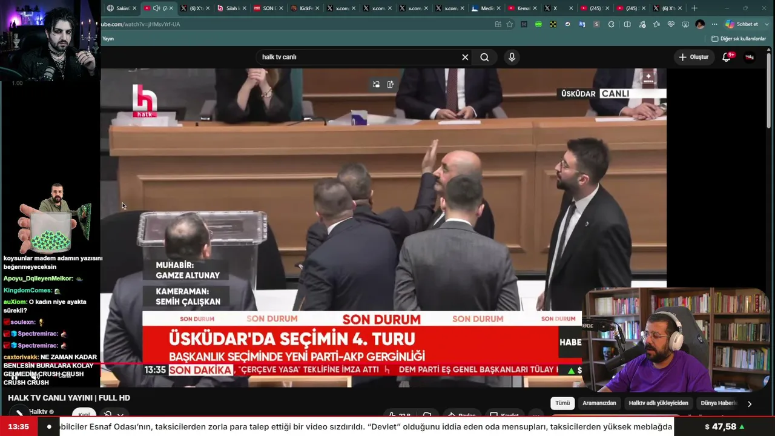The height and width of the screenshot is (436, 775).
Task: Open the browser essentials heart icon
Action: click(x=671, y=24)
